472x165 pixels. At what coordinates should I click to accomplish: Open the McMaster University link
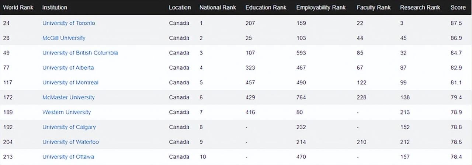(68, 97)
